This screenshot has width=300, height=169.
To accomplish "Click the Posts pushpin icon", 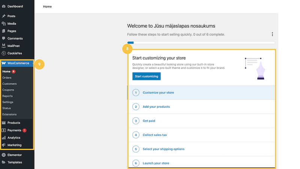I will (4, 16).
